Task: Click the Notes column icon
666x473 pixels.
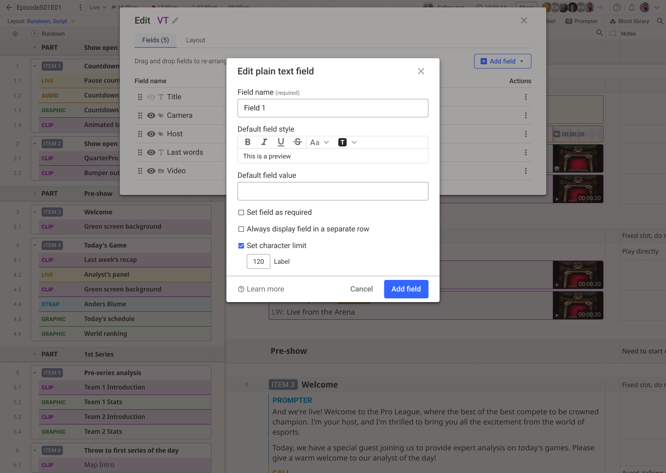Action: pyautogui.click(x=613, y=34)
